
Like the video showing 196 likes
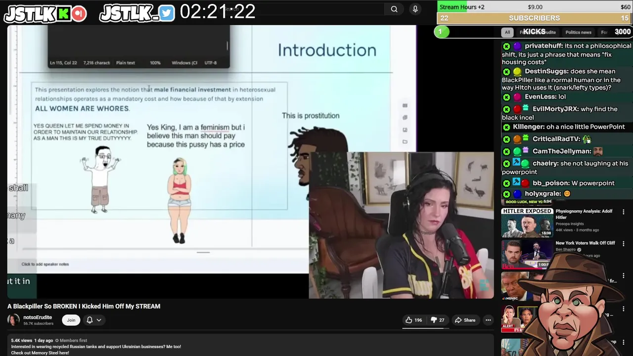(x=413, y=320)
